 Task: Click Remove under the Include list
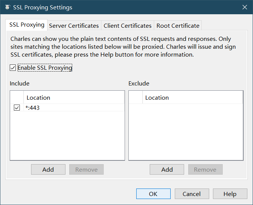click(86, 169)
